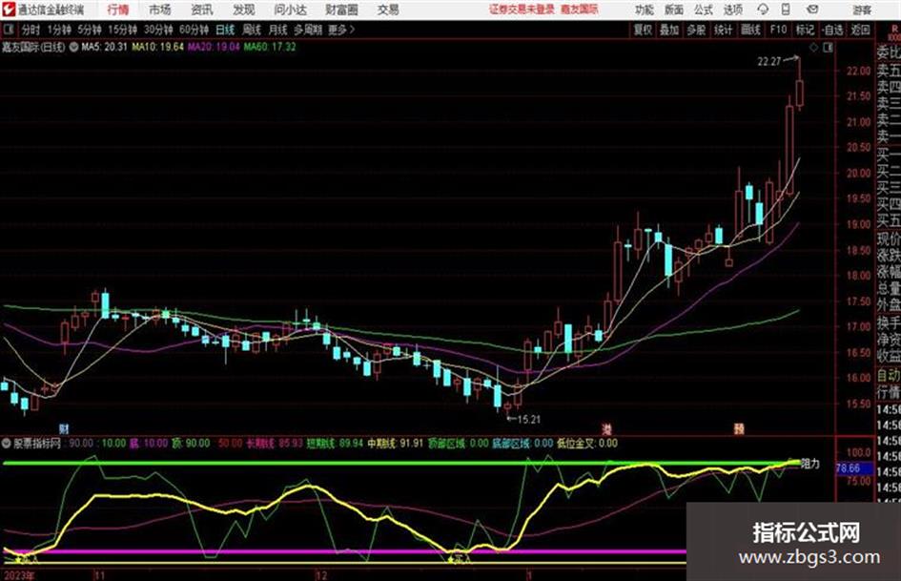Select the 月线 monthly period
This screenshot has height=581, width=901.
(278, 30)
